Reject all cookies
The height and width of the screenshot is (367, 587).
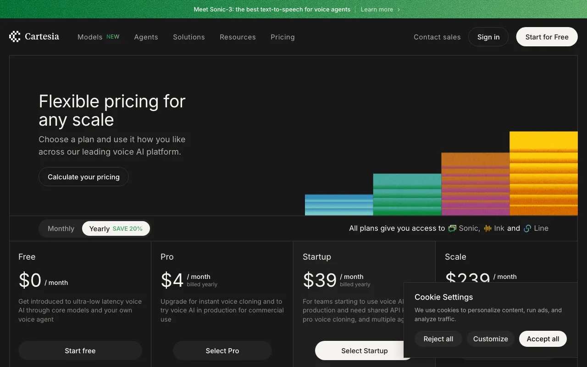(x=438, y=339)
